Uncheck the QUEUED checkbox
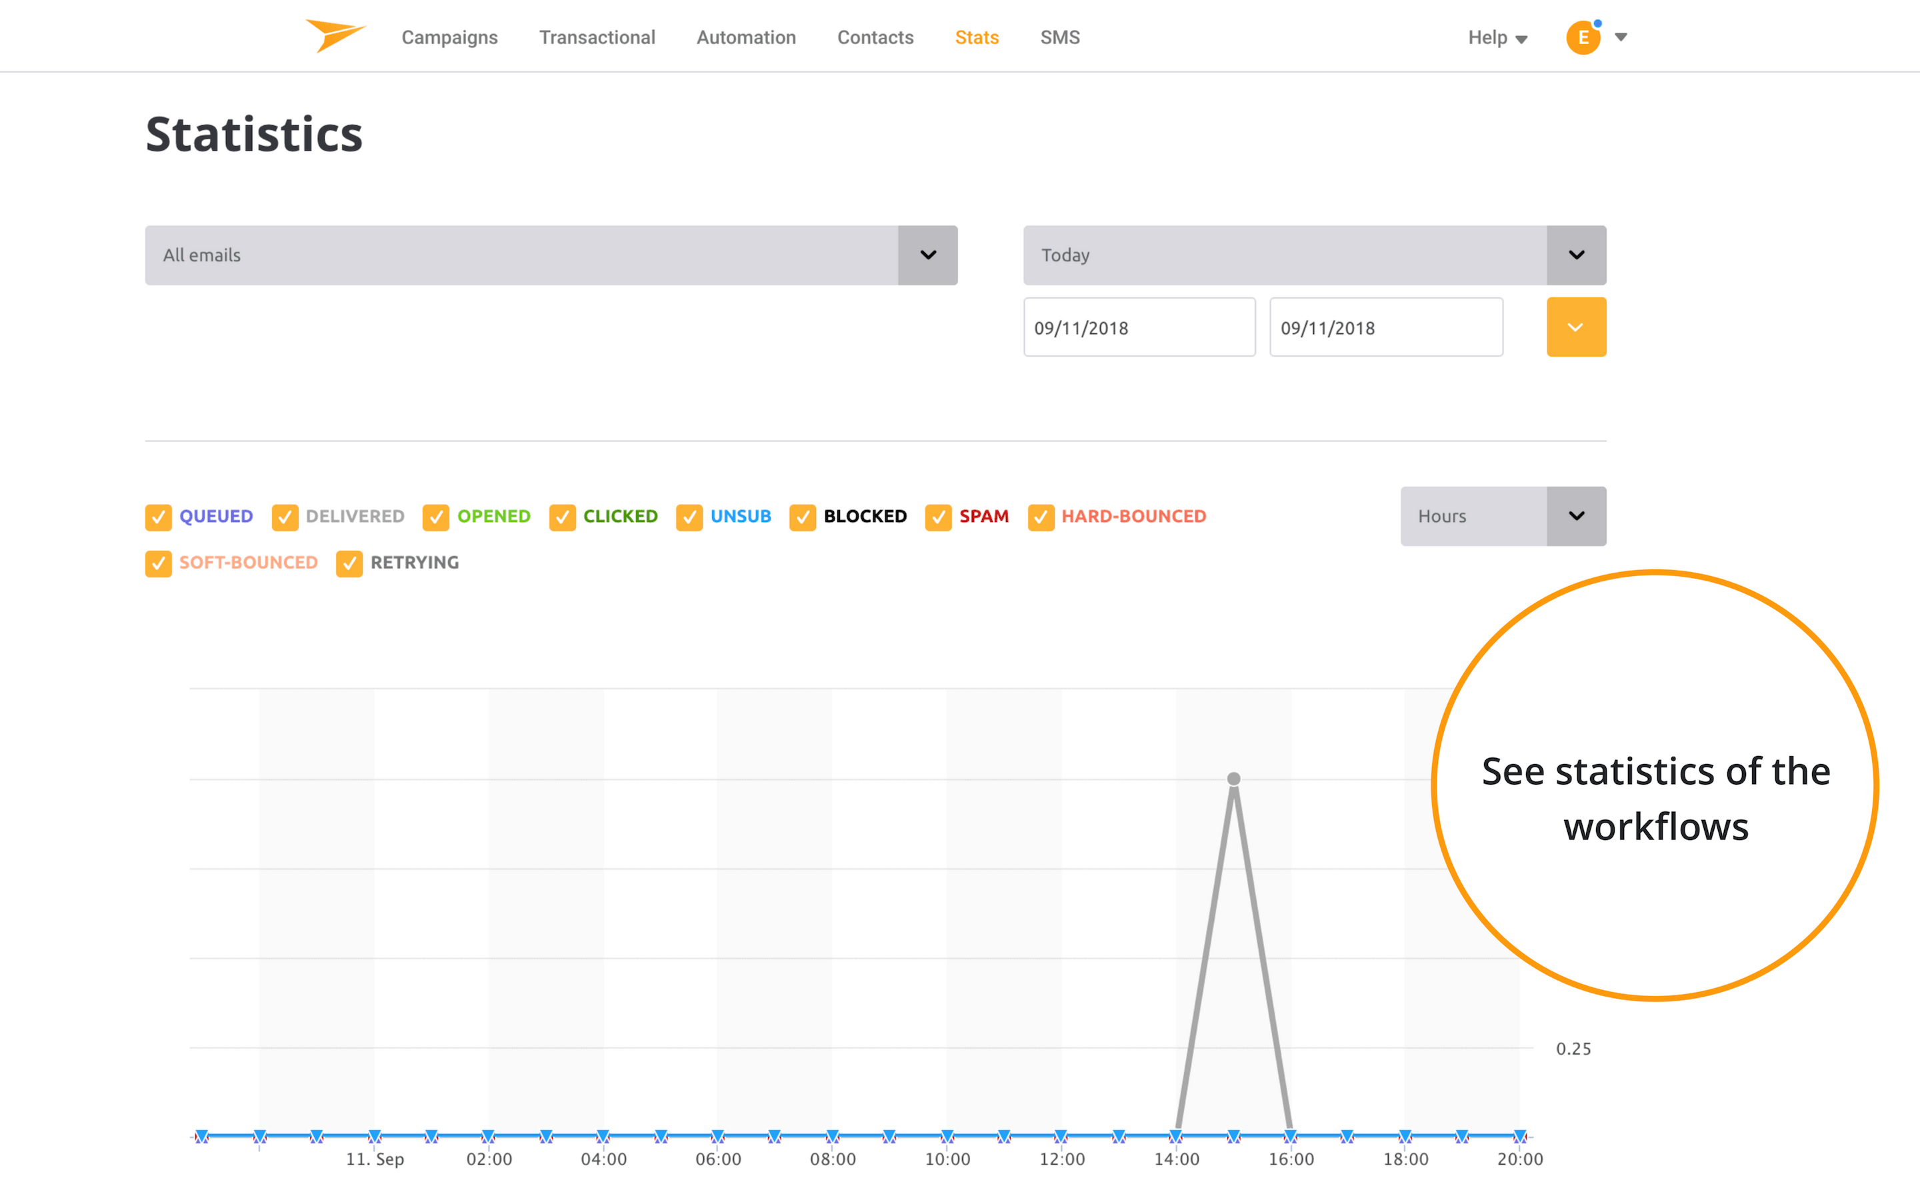Viewport: 1920px width, 1200px height. click(x=159, y=517)
